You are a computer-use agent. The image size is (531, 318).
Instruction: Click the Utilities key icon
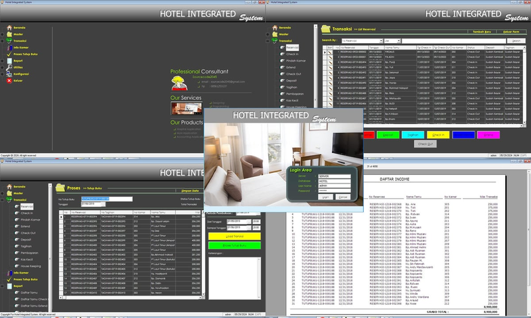point(9,68)
